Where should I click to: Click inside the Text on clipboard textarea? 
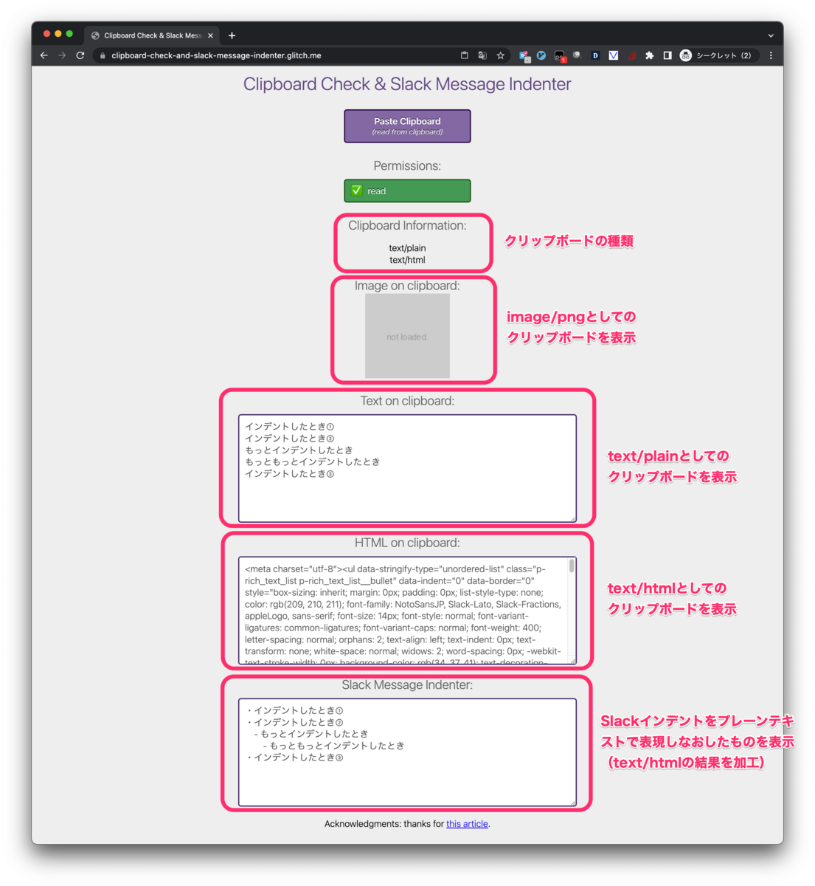coord(407,468)
